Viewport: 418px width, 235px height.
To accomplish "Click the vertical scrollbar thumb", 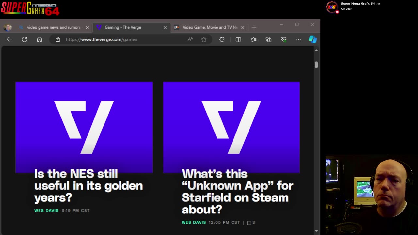I will click(x=316, y=65).
